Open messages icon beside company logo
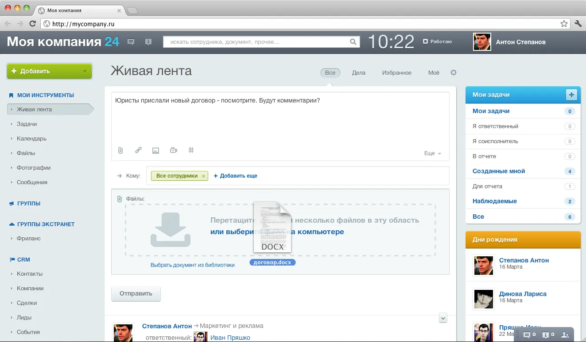 [x=131, y=42]
